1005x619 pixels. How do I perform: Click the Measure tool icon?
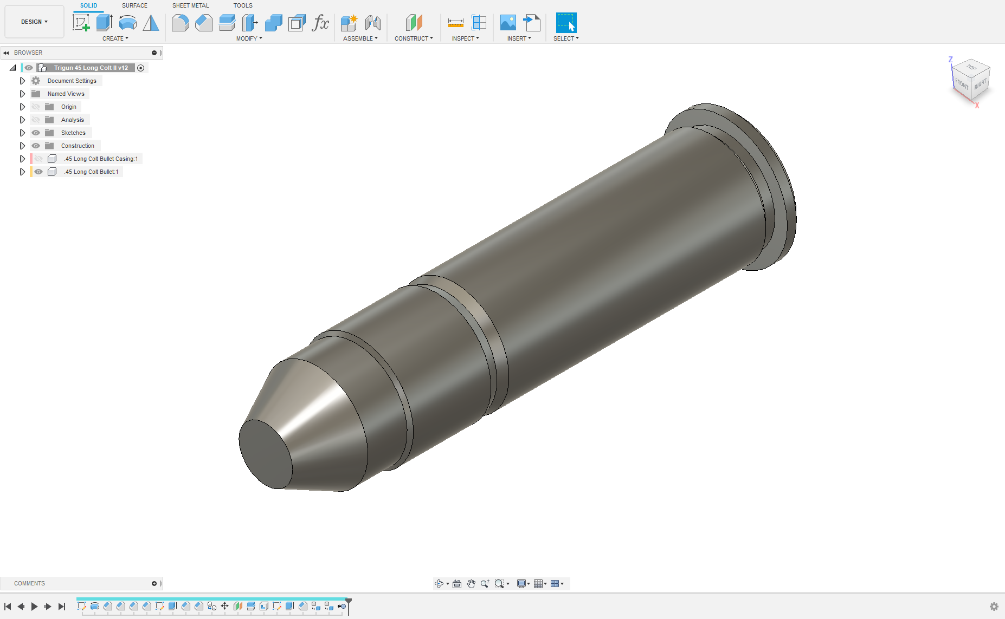click(x=455, y=23)
